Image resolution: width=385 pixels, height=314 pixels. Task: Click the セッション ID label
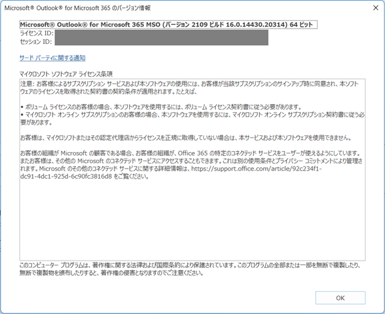click(36, 41)
